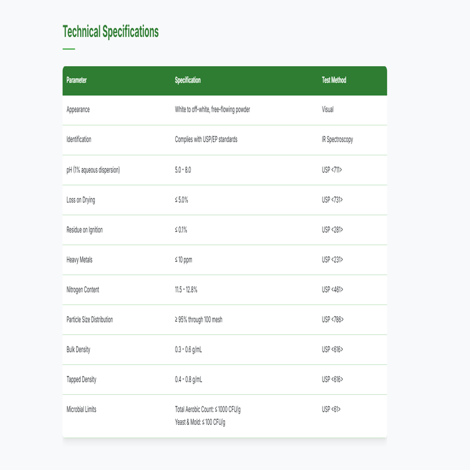This screenshot has width=470, height=470.
Task: Click the ≤ 10 ppm specification value
Action: (x=183, y=260)
